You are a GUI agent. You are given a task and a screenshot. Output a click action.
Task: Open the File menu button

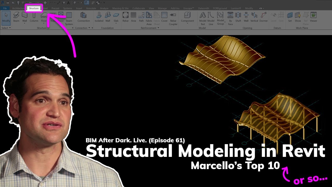[5, 8]
